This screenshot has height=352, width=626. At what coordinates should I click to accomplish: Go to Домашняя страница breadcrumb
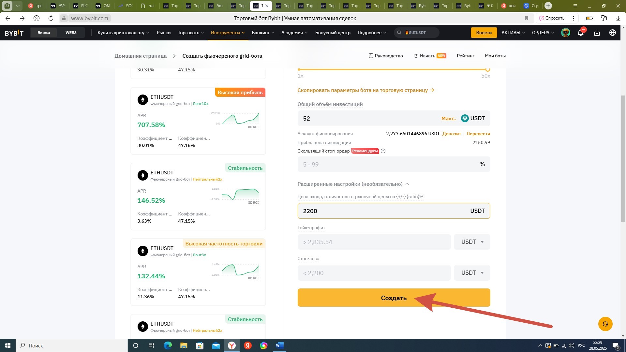click(x=141, y=56)
